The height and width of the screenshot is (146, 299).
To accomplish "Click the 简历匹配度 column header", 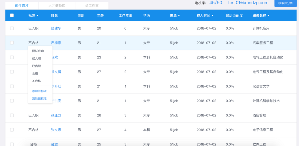I will tap(234, 15).
